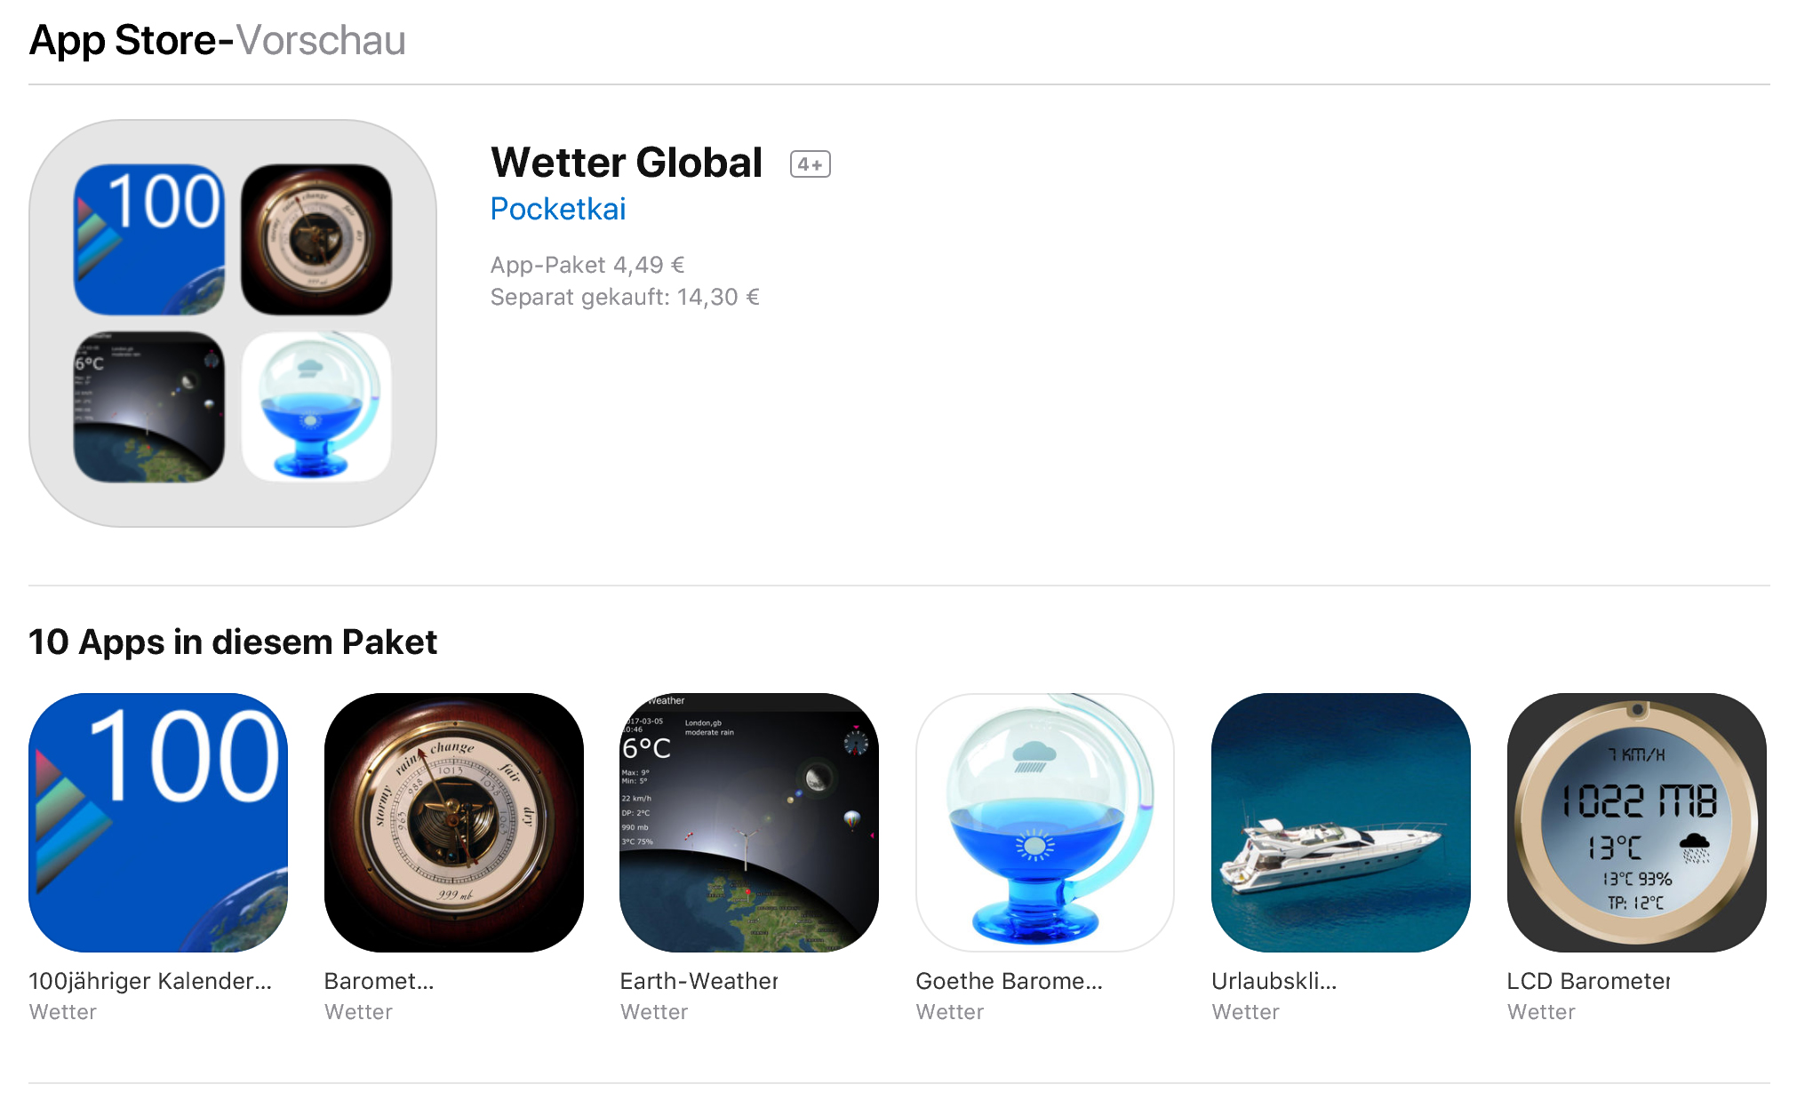Click the Wetter Global title heading
This screenshot has height=1108, width=1797.
coord(627,163)
